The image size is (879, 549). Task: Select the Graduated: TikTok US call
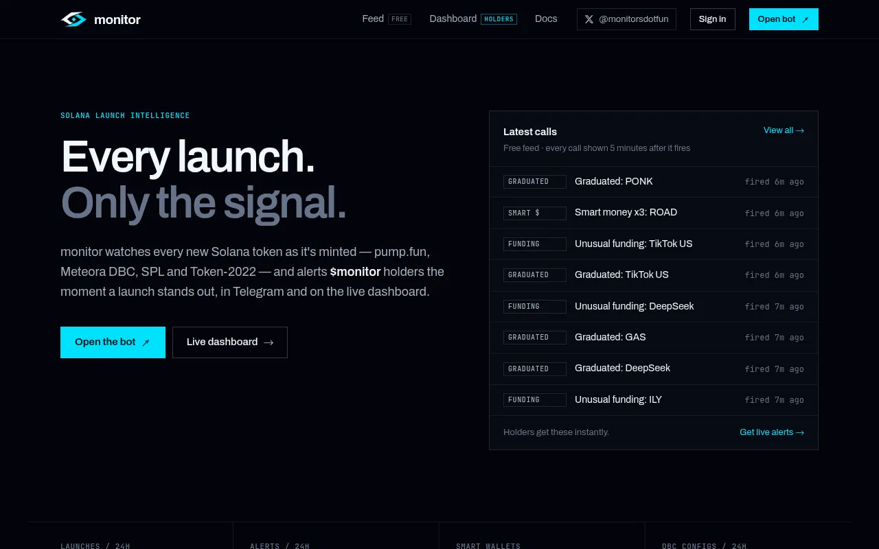[x=654, y=275]
